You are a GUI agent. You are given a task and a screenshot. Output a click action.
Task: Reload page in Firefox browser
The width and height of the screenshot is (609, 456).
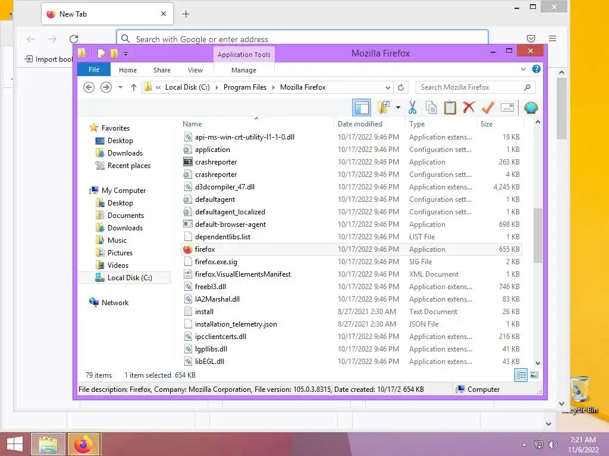(74, 39)
